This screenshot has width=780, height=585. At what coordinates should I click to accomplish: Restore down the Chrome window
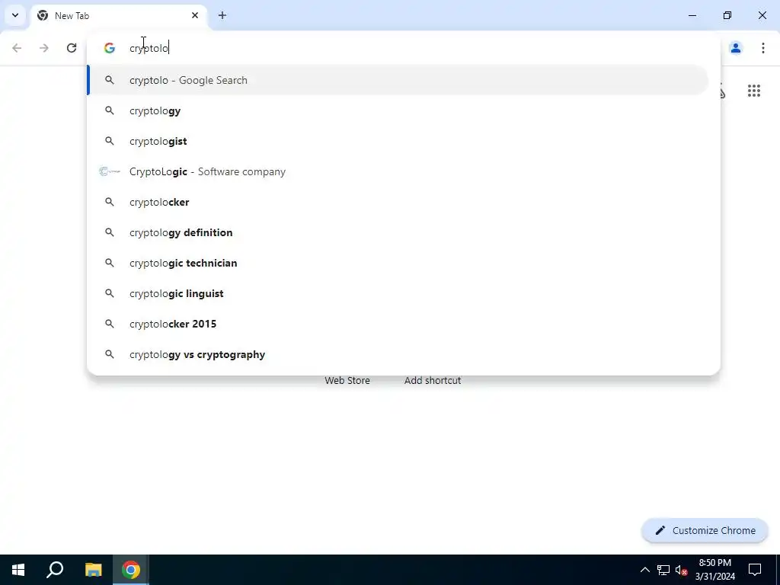[x=727, y=15]
